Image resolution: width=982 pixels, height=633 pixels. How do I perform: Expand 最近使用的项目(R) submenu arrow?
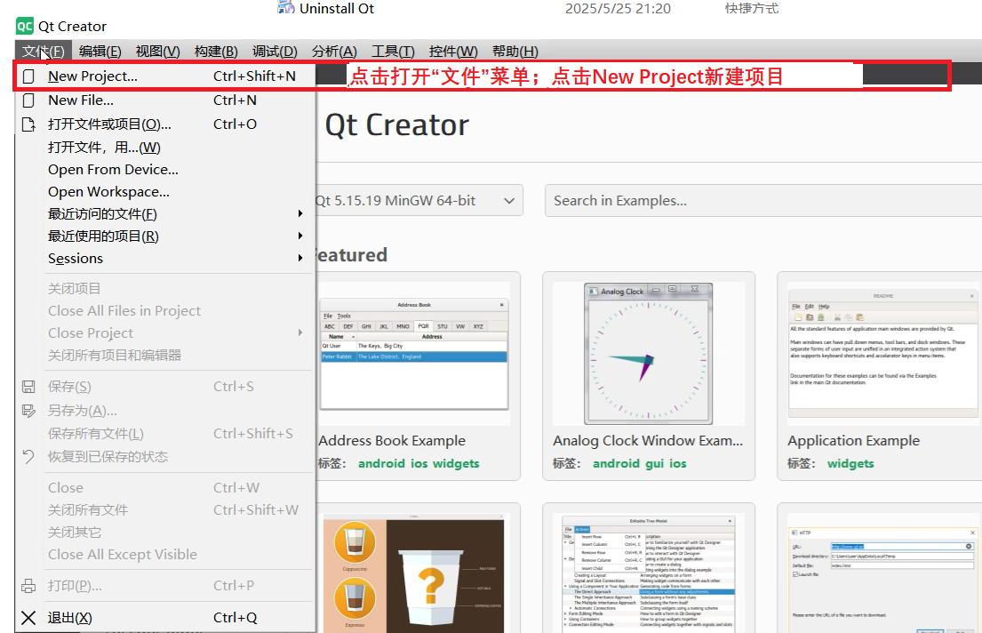(300, 236)
